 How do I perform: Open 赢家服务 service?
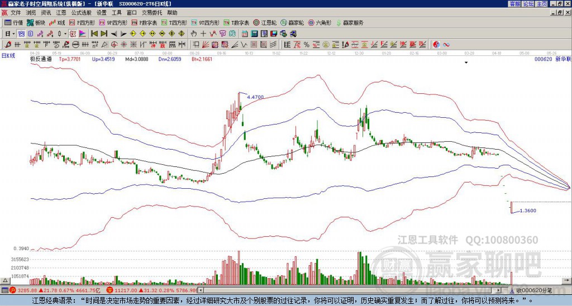[350, 22]
